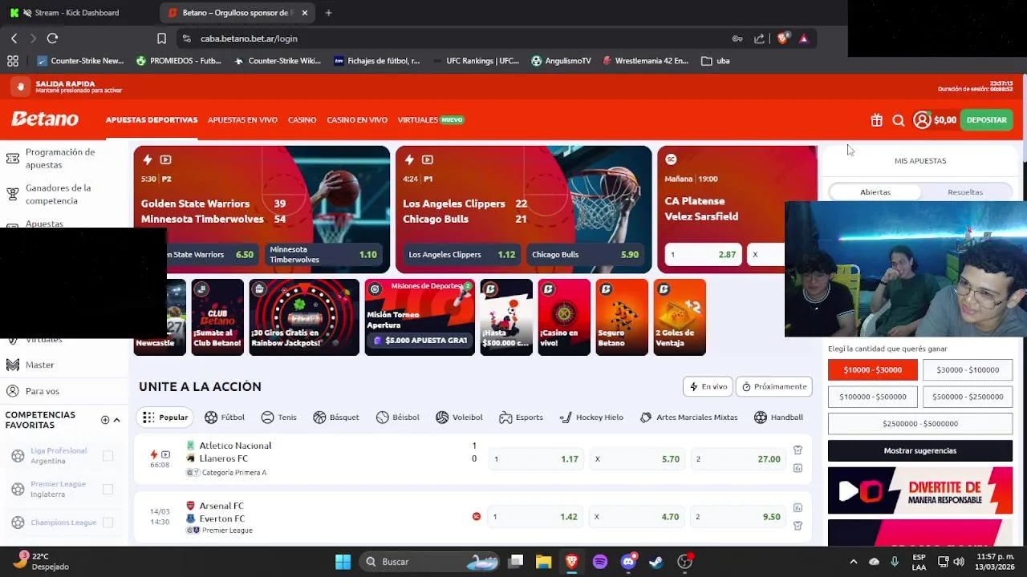1027x577 pixels.
Task: Go back with the browser arrow
Action: (14, 38)
